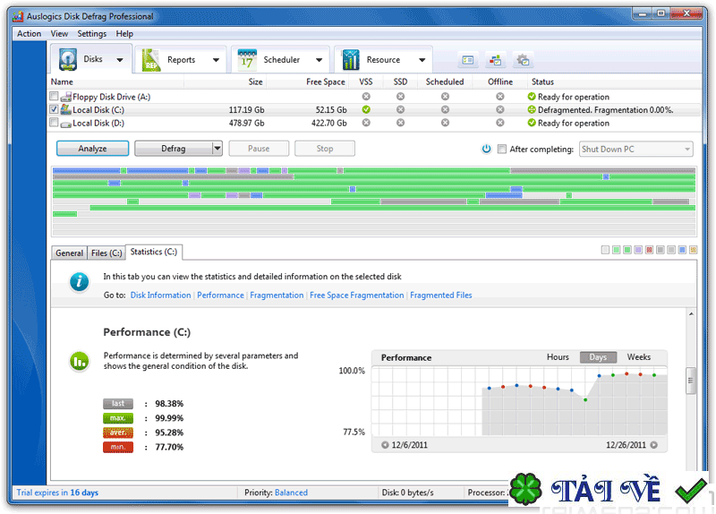Click the 'Trial expires in 16 days' status text

(x=57, y=493)
